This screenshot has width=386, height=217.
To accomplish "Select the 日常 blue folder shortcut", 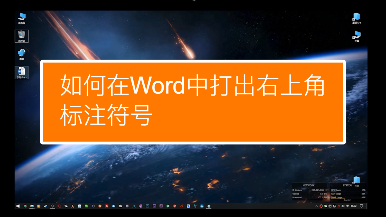I will click(357, 182).
